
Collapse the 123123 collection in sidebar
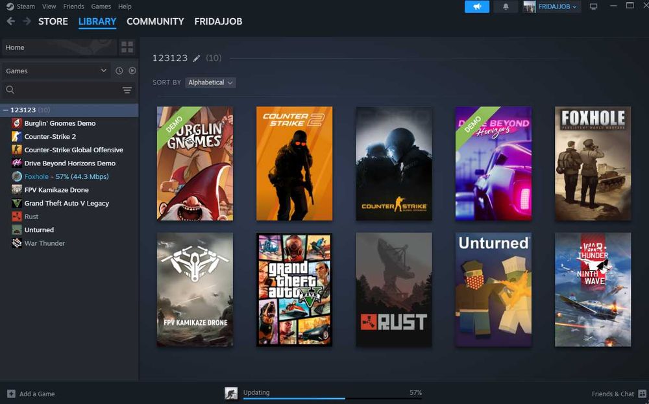pos(6,110)
